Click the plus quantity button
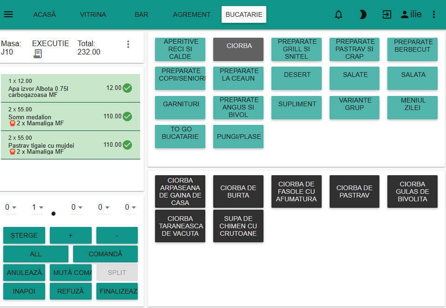This screenshot has width=446, height=308. point(71,235)
